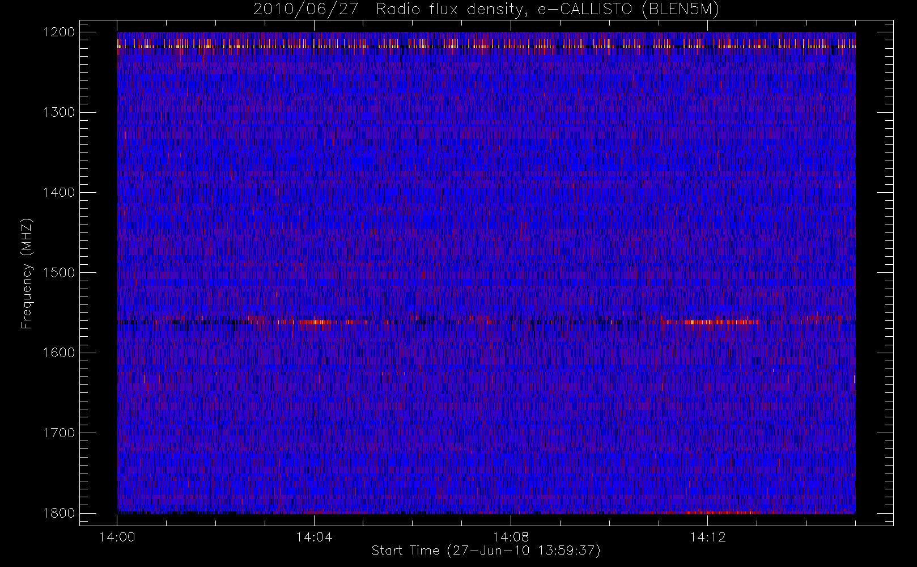Click the 14:00 time tick label

point(117,537)
